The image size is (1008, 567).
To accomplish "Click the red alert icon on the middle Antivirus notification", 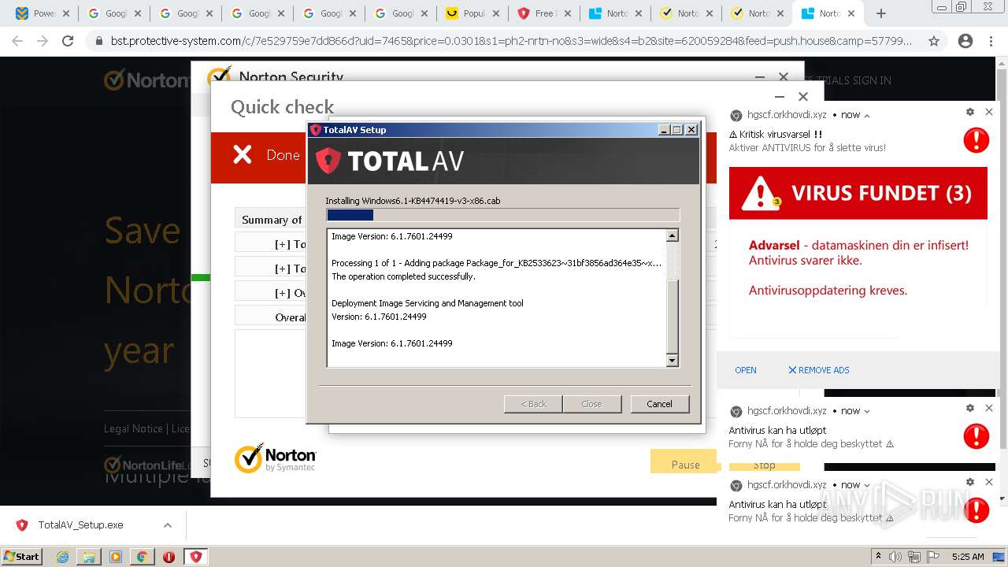I will (976, 436).
